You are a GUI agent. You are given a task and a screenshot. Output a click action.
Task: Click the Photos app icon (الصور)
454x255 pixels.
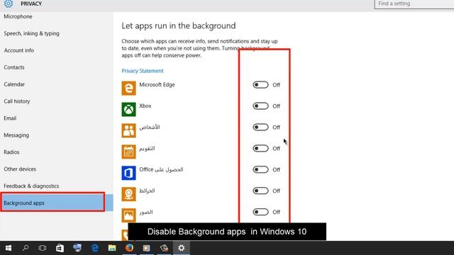128,215
